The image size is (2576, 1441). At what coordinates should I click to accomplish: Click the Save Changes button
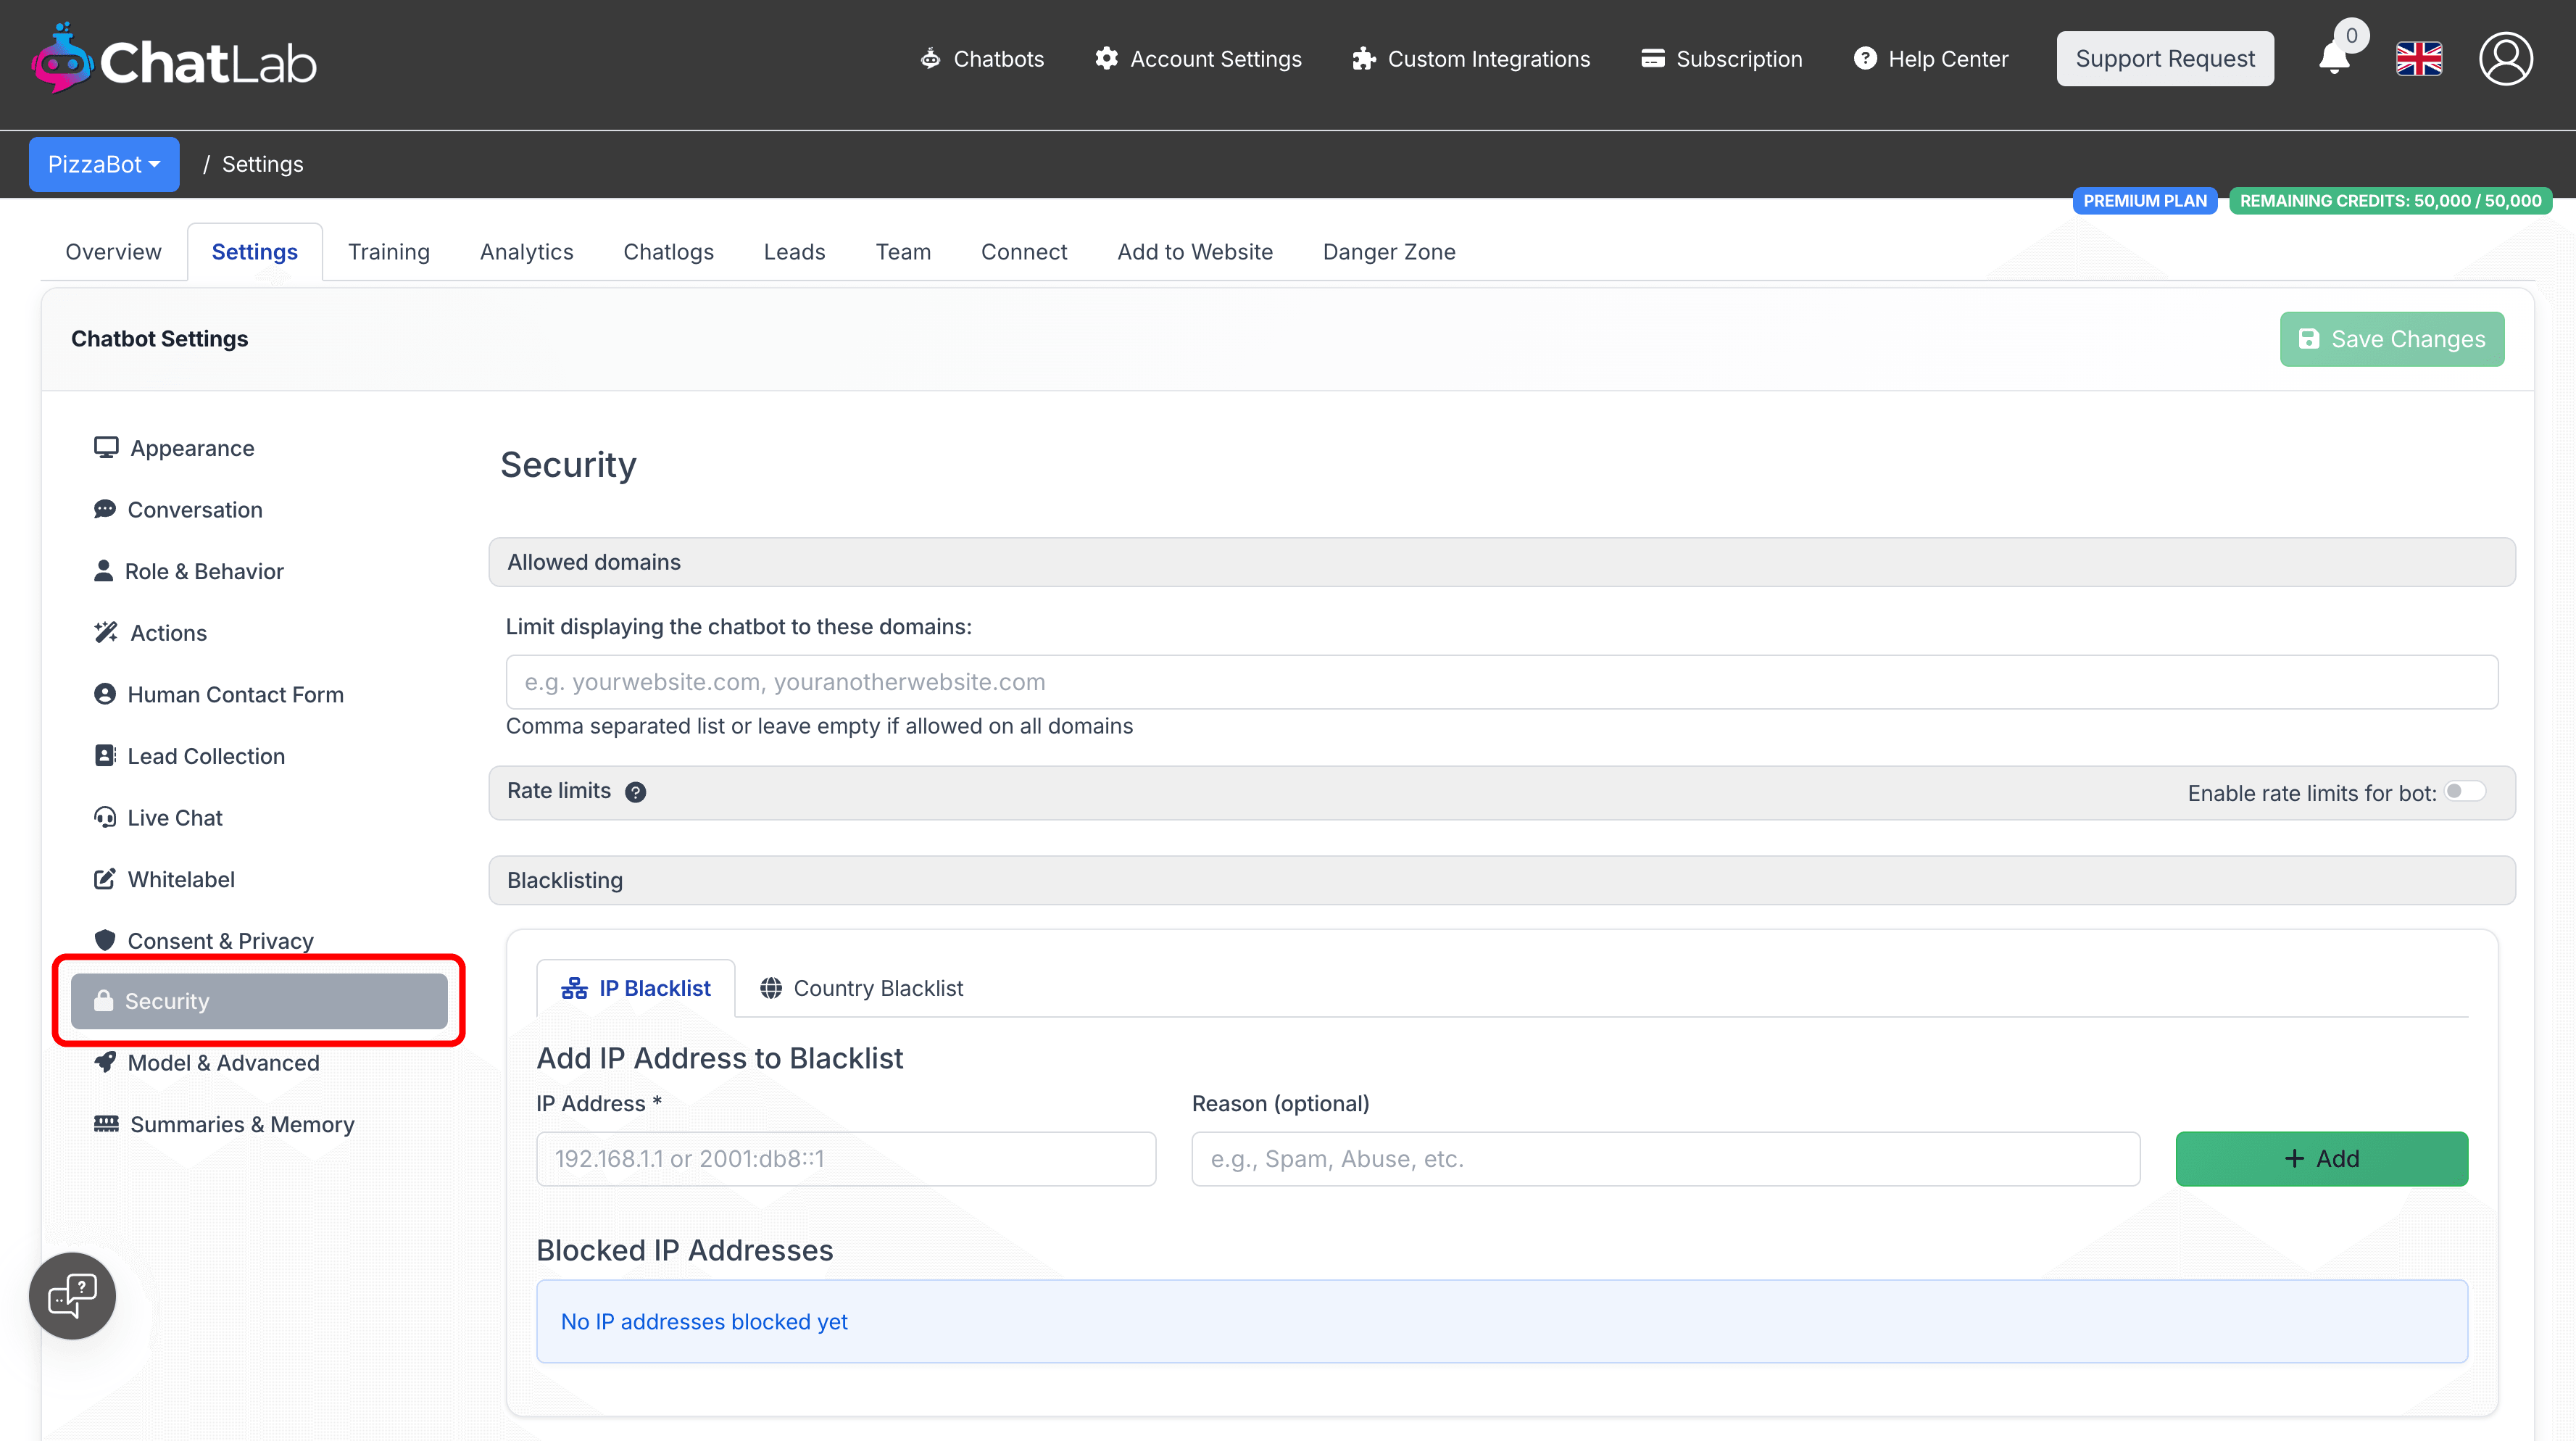2391,339
